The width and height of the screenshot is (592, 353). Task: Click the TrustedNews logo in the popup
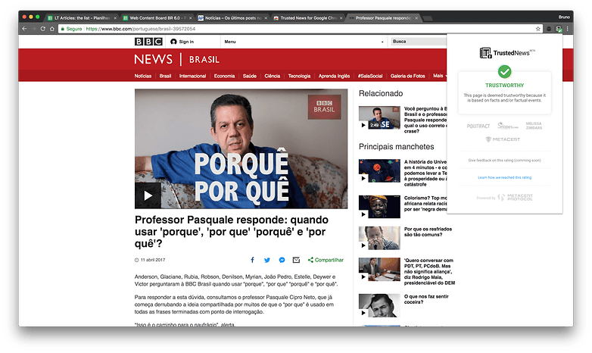507,53
